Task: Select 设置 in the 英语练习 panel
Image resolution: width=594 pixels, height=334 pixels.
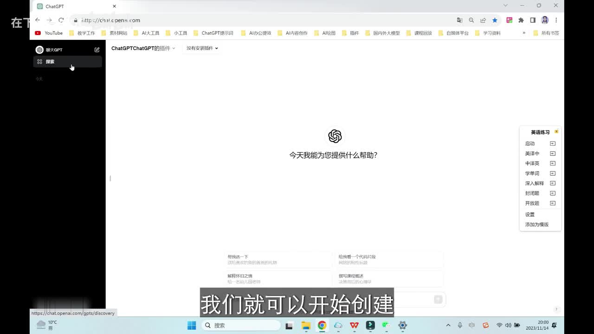Action: click(x=530, y=215)
